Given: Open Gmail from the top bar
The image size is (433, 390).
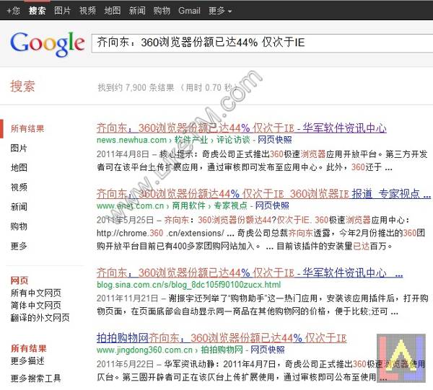Looking at the screenshot, I should [189, 11].
